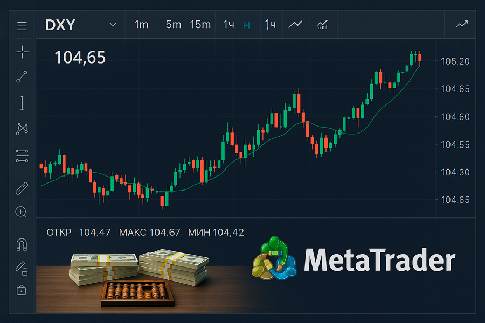Expand the DXY symbol dropdown chevron
The height and width of the screenshot is (323, 485).
113,25
